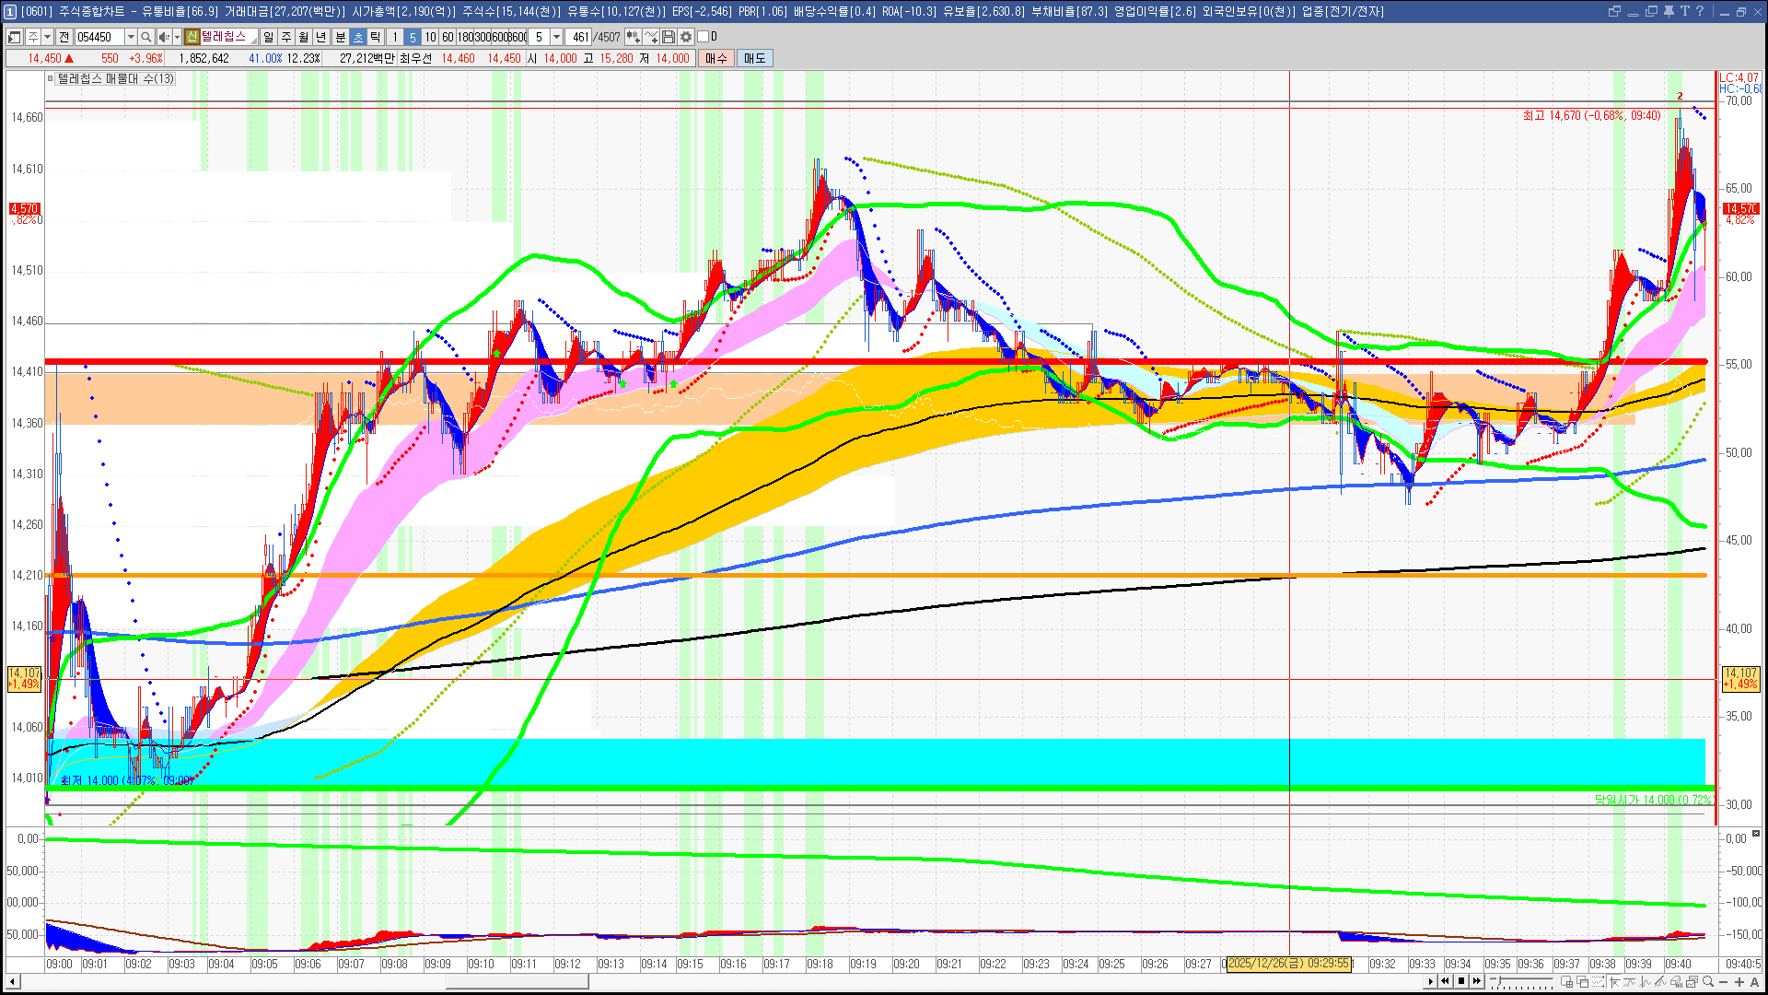This screenshot has width=1768, height=995.
Task: Toggle the D checkbox in toolbar
Action: 703,37
